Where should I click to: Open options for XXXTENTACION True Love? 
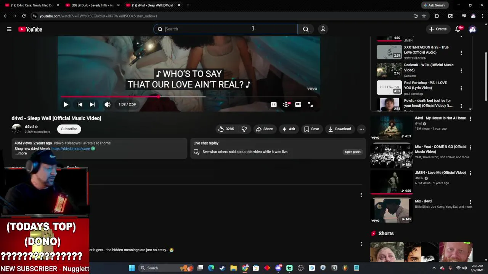461,53
